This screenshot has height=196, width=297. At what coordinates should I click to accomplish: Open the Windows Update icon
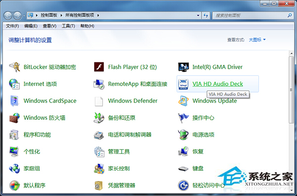click(183, 101)
